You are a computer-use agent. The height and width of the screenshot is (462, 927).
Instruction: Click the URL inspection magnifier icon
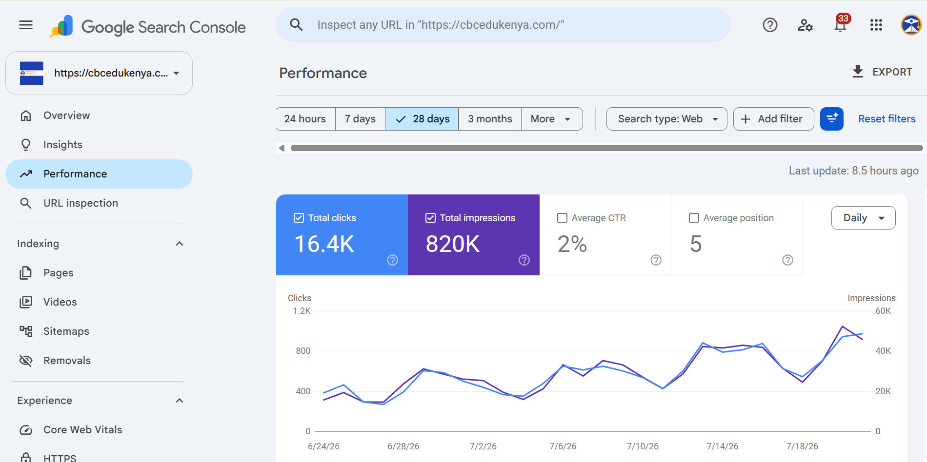pyautogui.click(x=26, y=203)
